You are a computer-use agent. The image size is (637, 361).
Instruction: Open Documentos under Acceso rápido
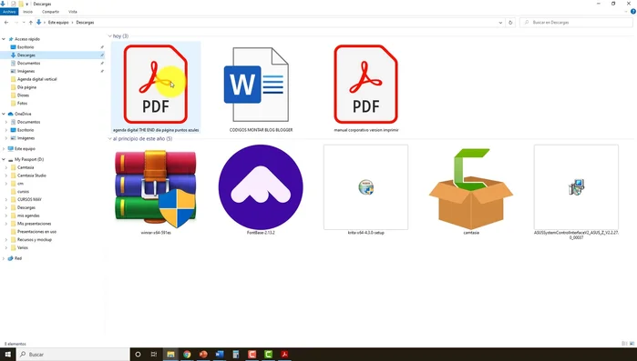[x=28, y=64]
